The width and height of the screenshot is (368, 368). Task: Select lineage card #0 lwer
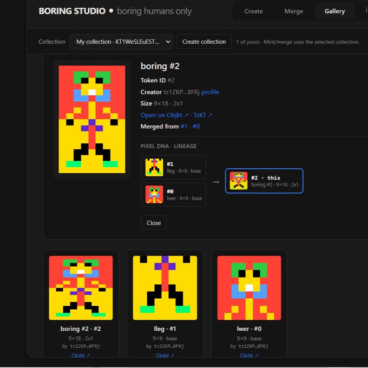tap(173, 195)
